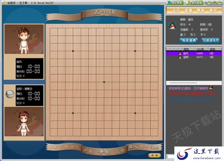This screenshot has width=224, height=161.
Task: Click the QQ penguin profile avatar
Action: (172, 26)
